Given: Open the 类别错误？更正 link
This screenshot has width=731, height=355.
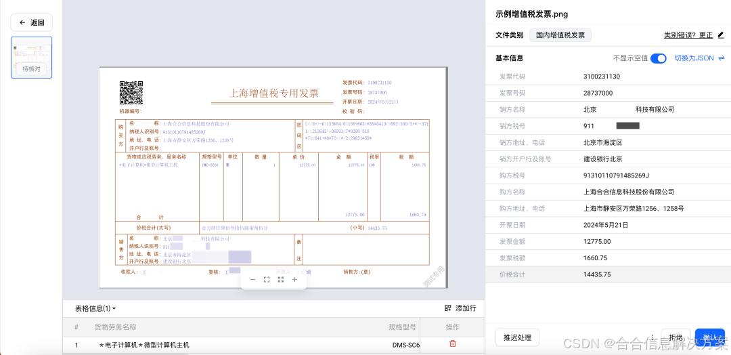Looking at the screenshot, I should point(688,35).
